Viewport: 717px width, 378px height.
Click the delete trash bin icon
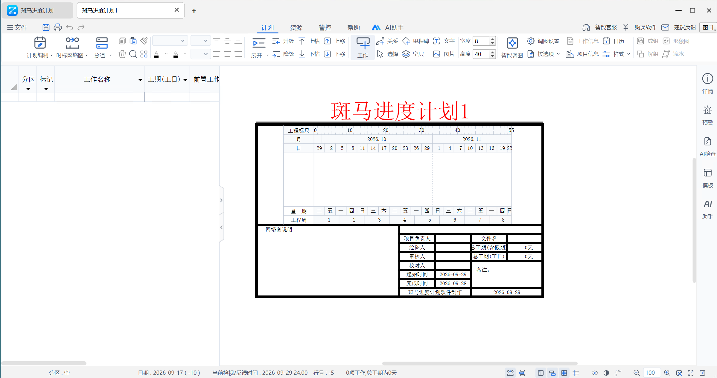(x=122, y=54)
